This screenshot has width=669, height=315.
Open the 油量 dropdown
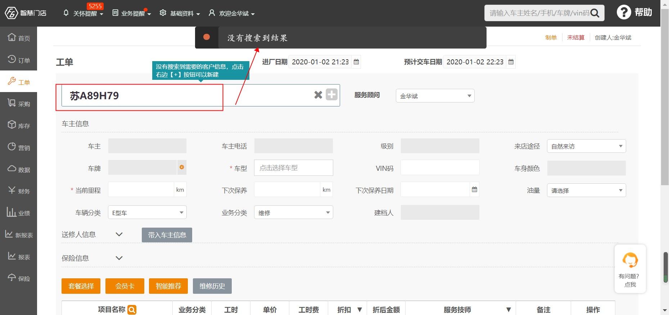586,190
